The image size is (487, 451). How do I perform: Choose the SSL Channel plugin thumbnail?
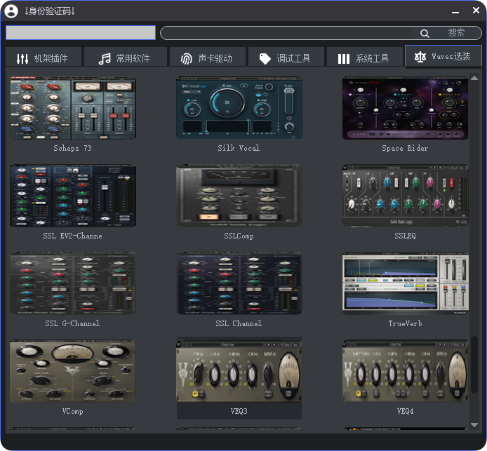click(x=239, y=283)
